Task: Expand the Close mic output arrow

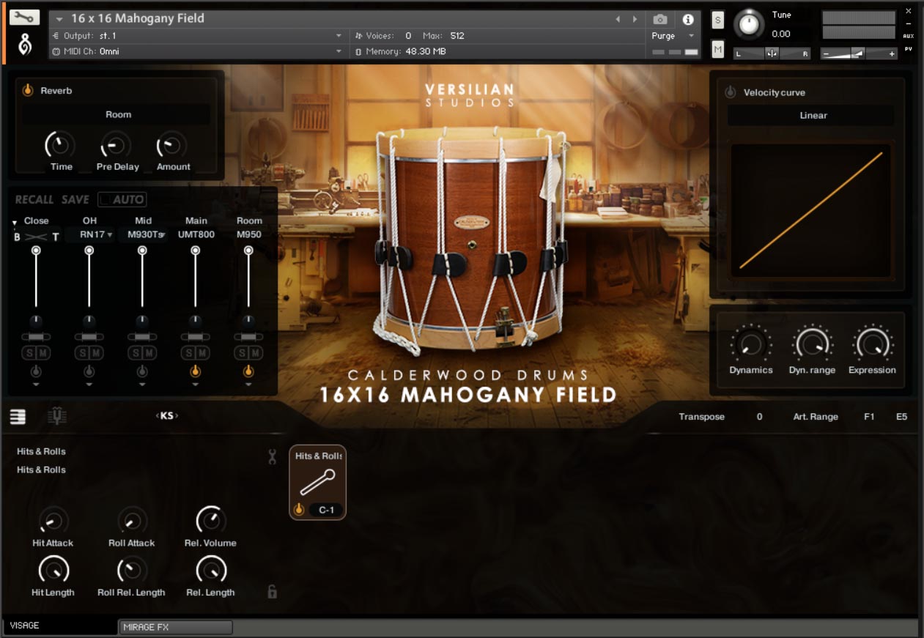Action: tap(36, 385)
